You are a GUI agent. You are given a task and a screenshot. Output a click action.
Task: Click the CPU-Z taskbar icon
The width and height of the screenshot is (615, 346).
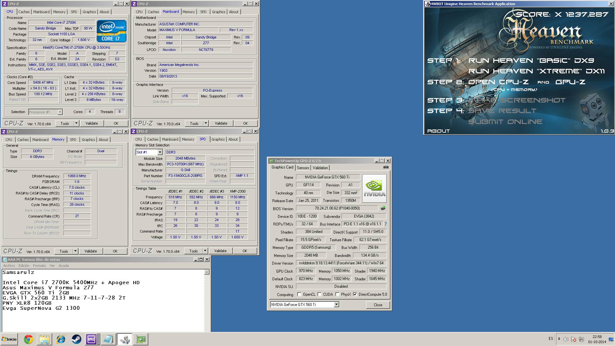[92, 339]
